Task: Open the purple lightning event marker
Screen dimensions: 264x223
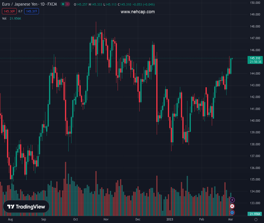Action: coord(232,200)
